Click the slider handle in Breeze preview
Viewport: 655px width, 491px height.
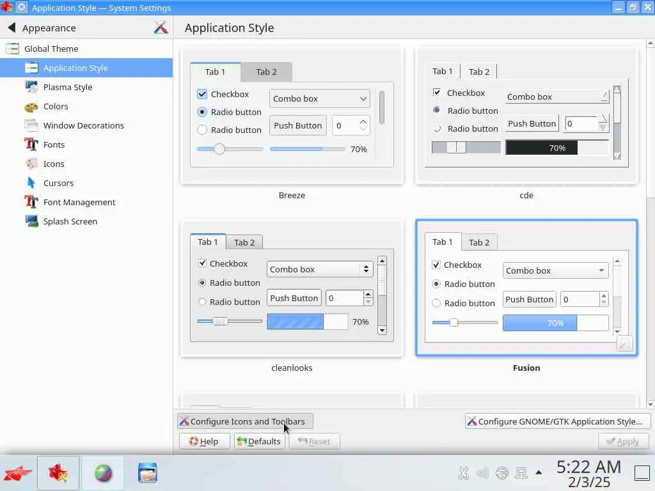(x=219, y=149)
